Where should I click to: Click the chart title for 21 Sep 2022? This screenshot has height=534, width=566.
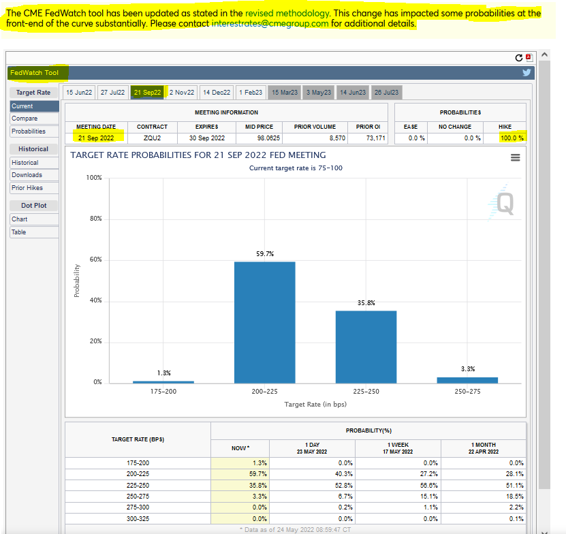[x=198, y=155]
